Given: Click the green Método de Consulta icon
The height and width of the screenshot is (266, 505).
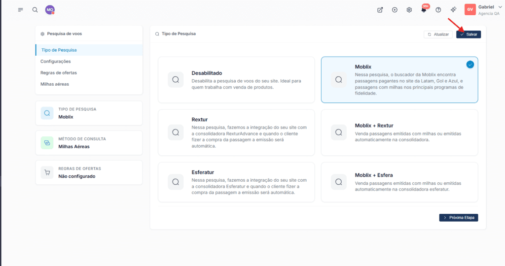Looking at the screenshot, I should click(x=47, y=143).
